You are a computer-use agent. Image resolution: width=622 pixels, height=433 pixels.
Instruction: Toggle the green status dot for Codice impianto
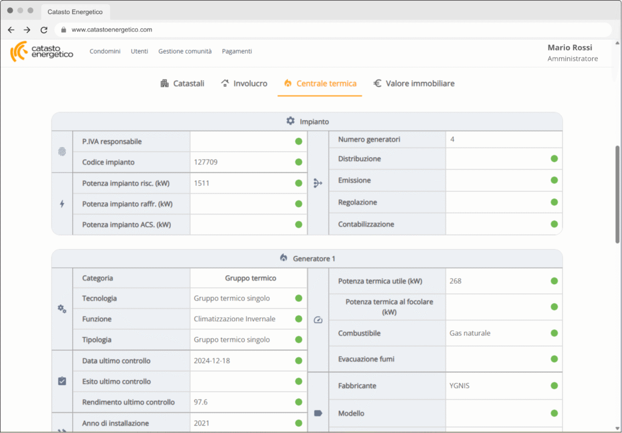tap(298, 162)
